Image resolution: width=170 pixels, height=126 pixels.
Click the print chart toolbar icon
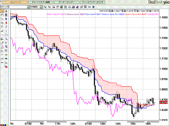pos(73,7)
